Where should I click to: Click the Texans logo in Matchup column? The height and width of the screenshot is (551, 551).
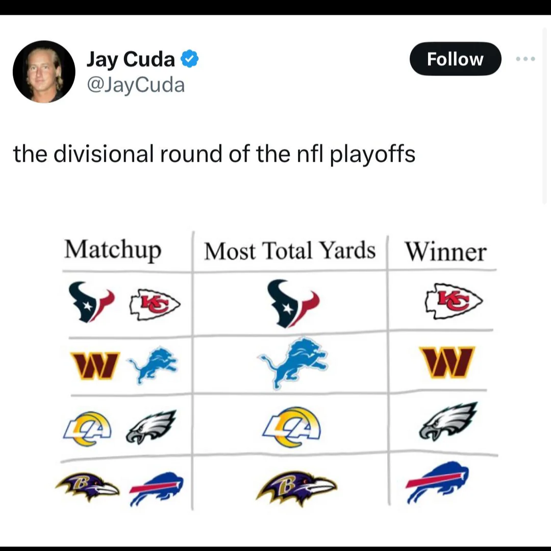92,302
